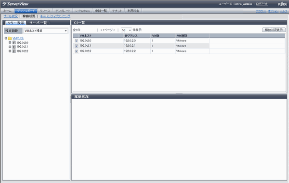Switch to サーバ一覧 tab
Image resolution: width=289 pixels, height=183 pixels.
tap(38, 23)
